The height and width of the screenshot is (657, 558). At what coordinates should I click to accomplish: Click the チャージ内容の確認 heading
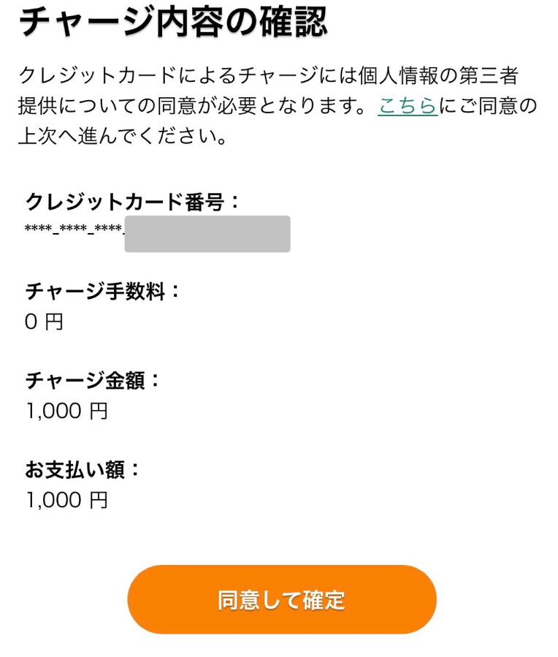pos(172,23)
